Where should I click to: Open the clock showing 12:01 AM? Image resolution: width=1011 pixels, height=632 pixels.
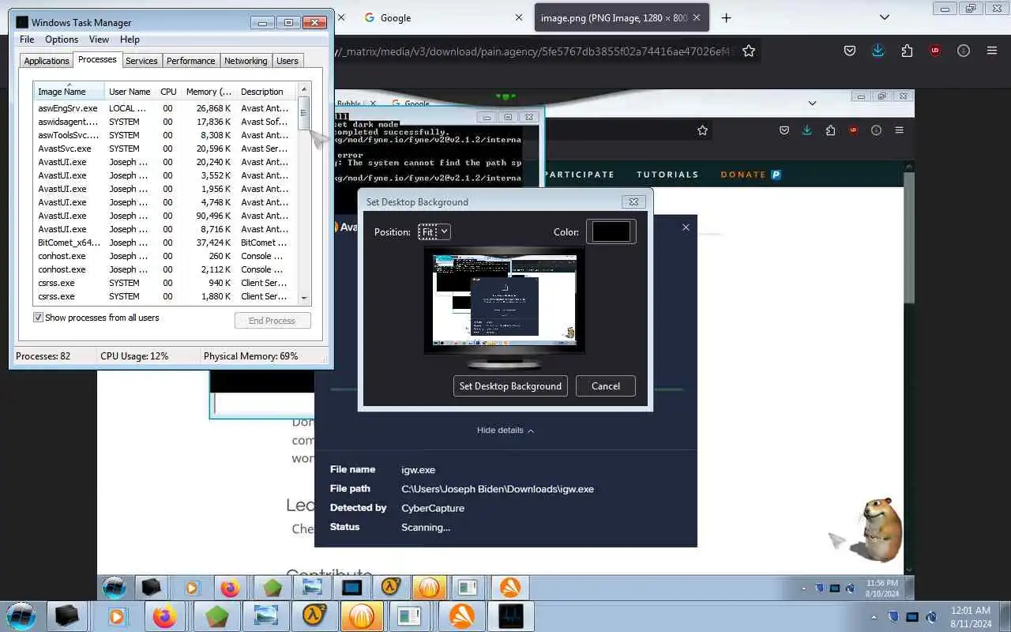click(x=972, y=617)
